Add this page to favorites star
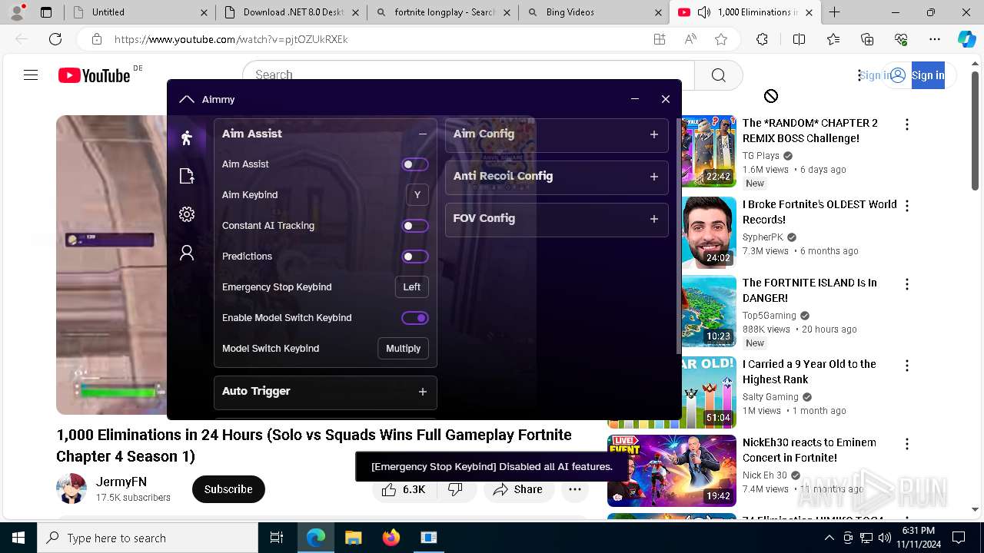 (x=720, y=39)
